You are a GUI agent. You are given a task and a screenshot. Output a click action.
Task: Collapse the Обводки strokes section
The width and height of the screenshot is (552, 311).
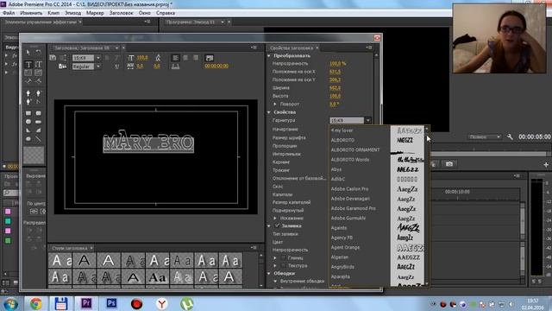click(x=269, y=273)
